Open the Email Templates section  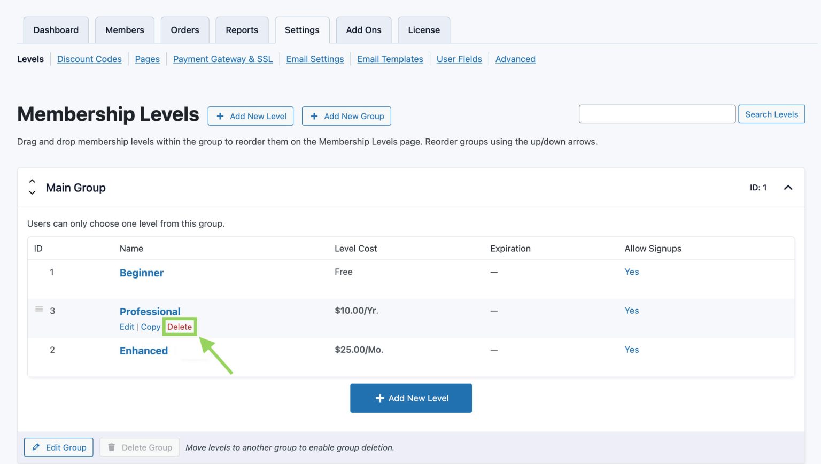[x=390, y=59]
